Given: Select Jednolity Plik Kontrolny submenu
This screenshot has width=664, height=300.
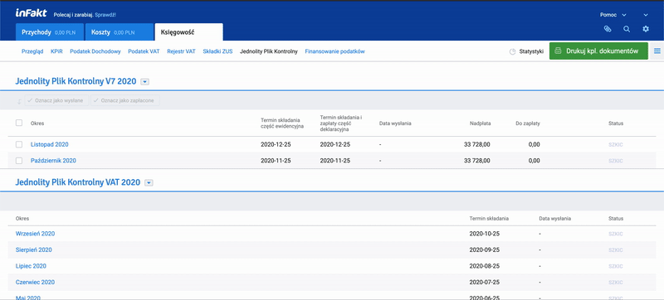Looking at the screenshot, I should (268, 51).
